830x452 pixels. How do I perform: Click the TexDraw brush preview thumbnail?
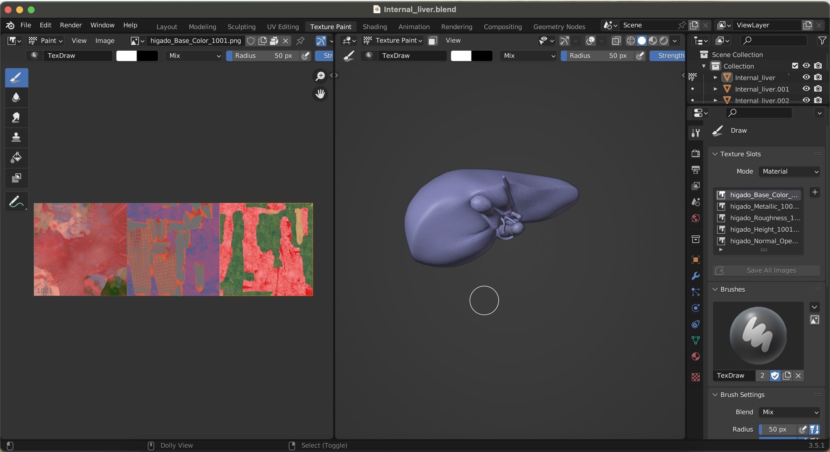coord(758,335)
